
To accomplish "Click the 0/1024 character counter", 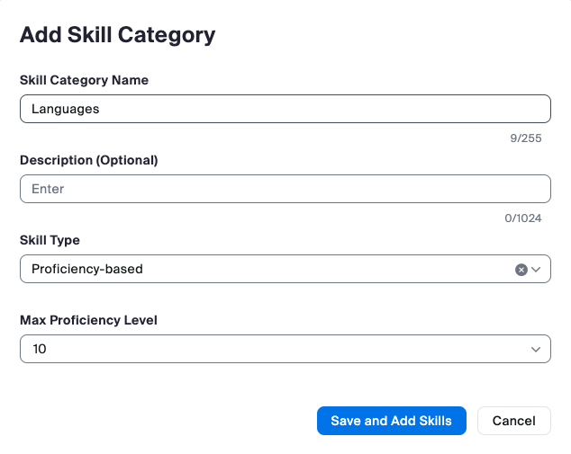I will [x=522, y=218].
